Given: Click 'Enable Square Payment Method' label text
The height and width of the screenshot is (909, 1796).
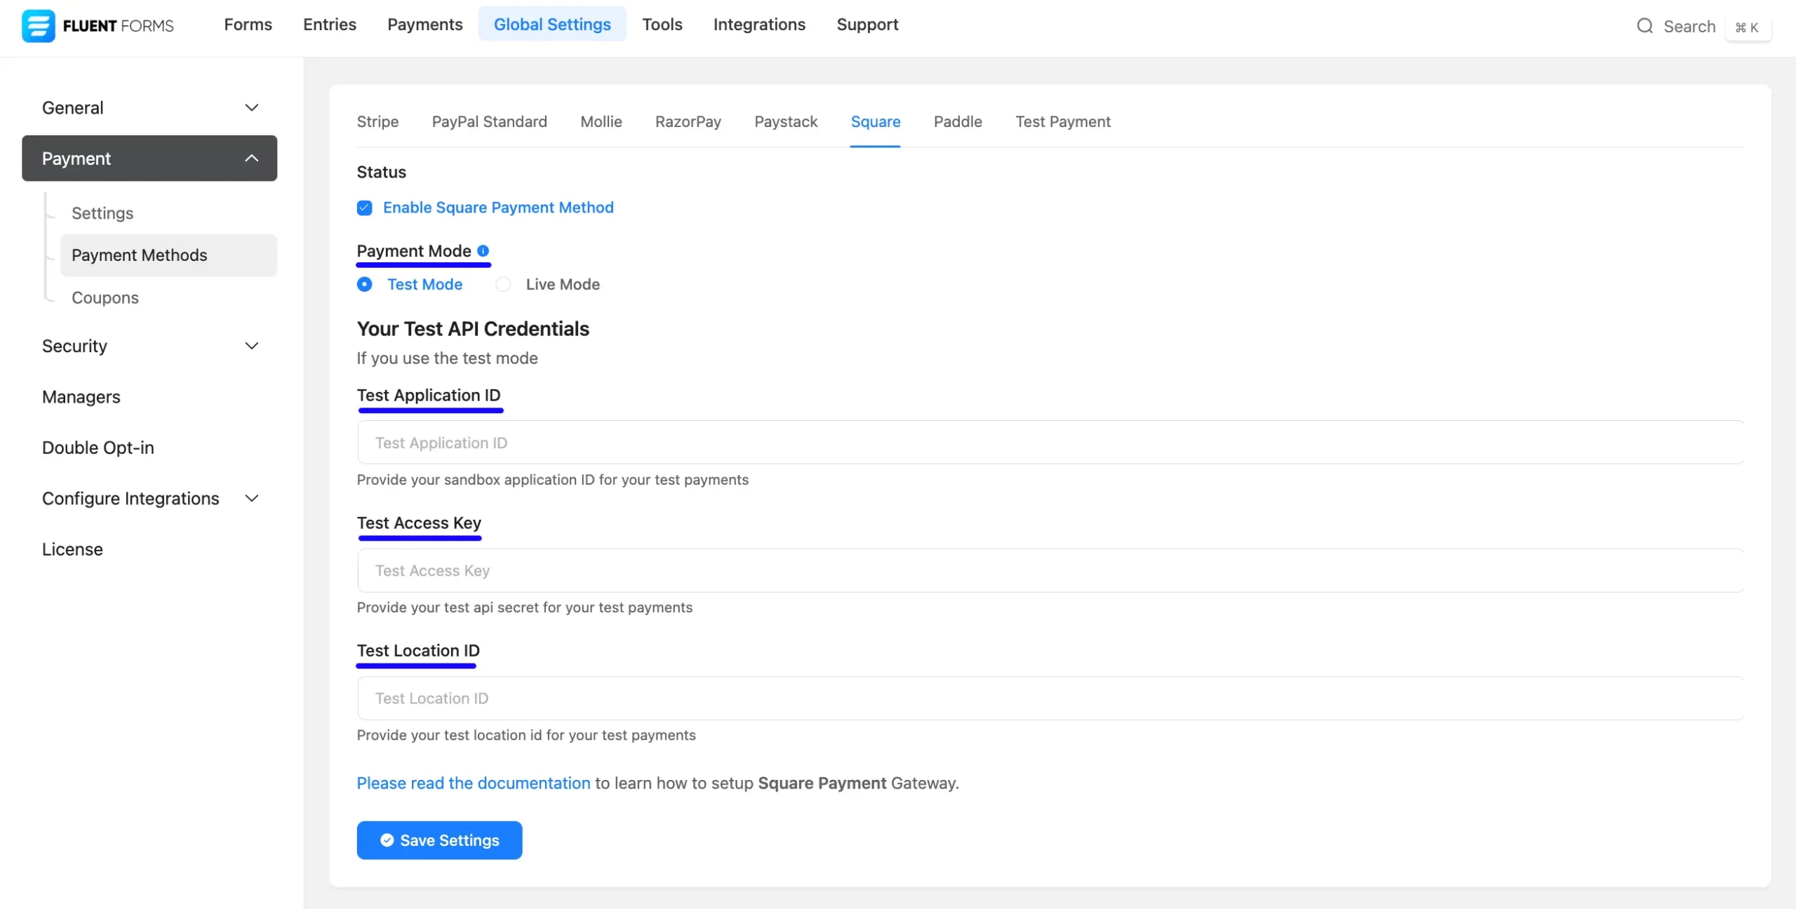Looking at the screenshot, I should (x=498, y=208).
